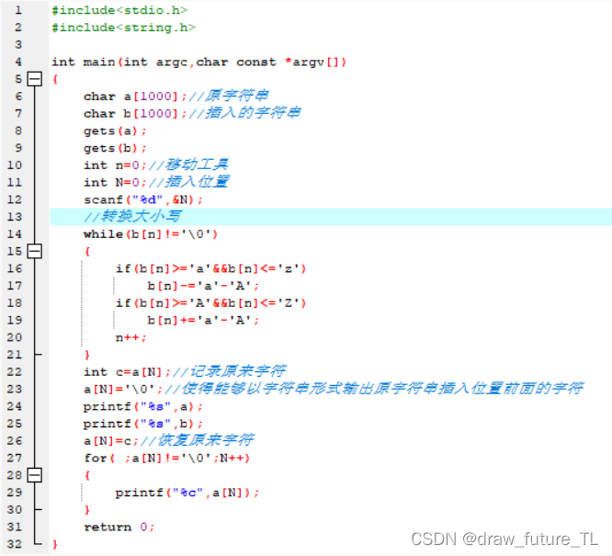The image size is (612, 556).
Task: Click on printf("%c",a[N]); line
Action: pos(187,493)
